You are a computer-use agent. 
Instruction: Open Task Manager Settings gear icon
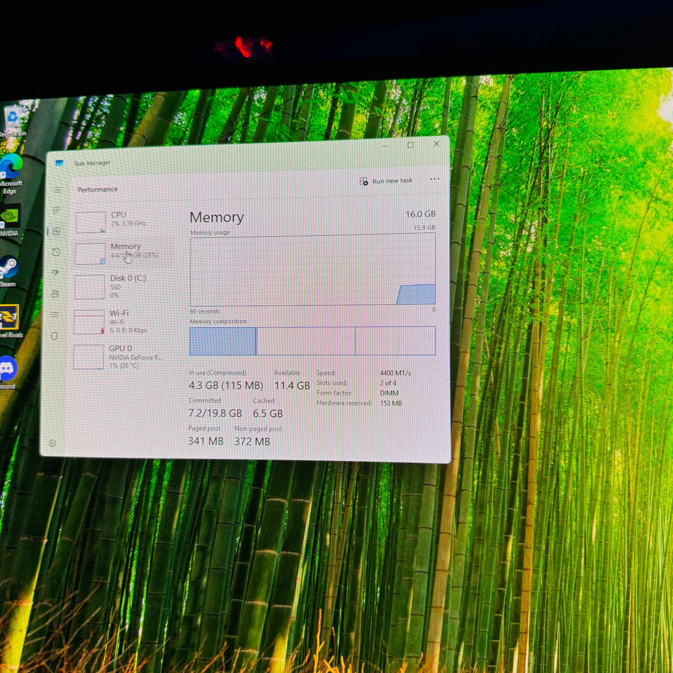click(53, 443)
